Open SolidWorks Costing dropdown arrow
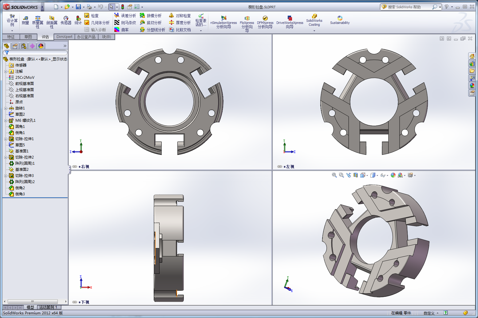Viewport: 478px width, 318px height. [314, 31]
